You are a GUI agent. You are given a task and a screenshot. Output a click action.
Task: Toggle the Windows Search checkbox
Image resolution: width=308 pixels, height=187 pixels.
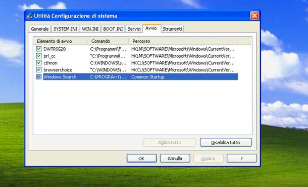coord(39,77)
